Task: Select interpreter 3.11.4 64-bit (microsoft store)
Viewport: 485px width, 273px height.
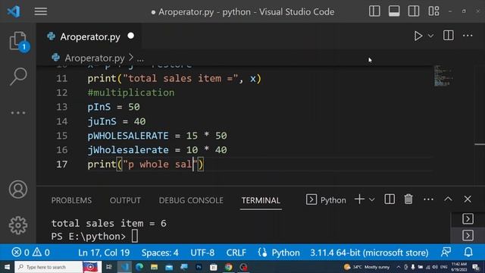Action: 369,253
